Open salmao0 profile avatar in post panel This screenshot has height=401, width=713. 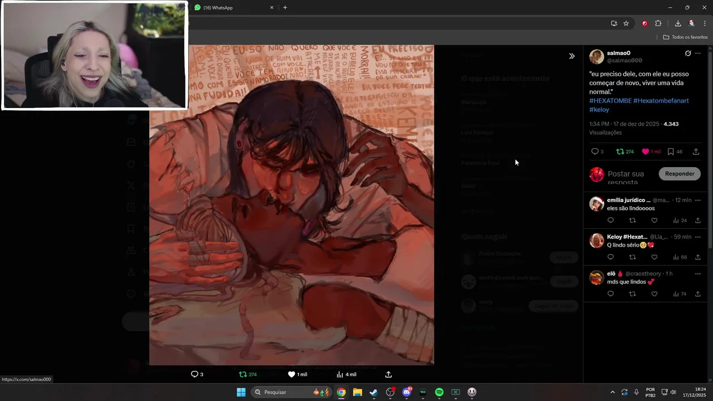(x=597, y=57)
